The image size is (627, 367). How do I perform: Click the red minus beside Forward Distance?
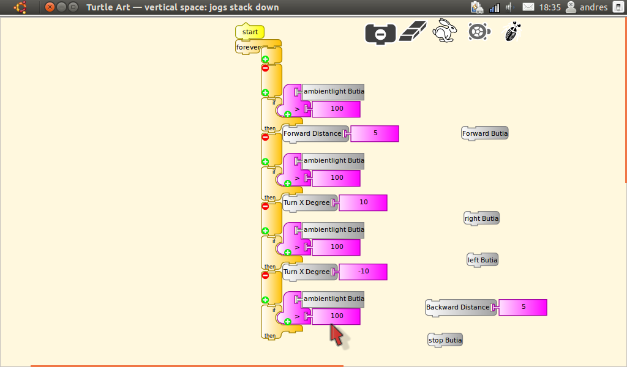coord(265,138)
